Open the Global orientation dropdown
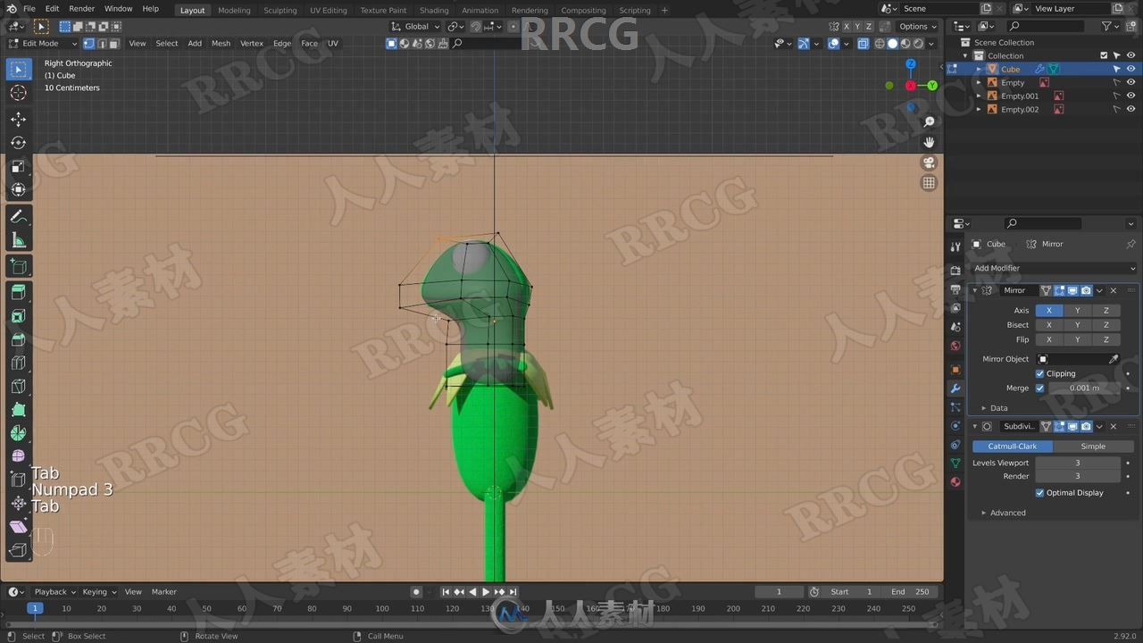This screenshot has height=643, width=1143. pyautogui.click(x=416, y=27)
